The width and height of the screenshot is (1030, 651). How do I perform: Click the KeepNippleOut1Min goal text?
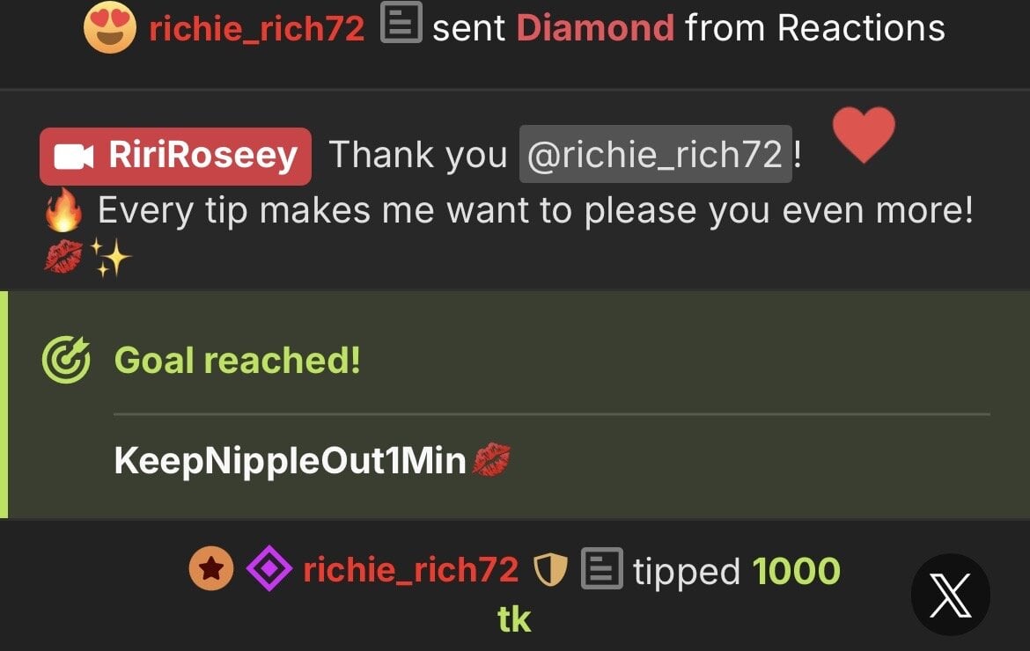(290, 460)
